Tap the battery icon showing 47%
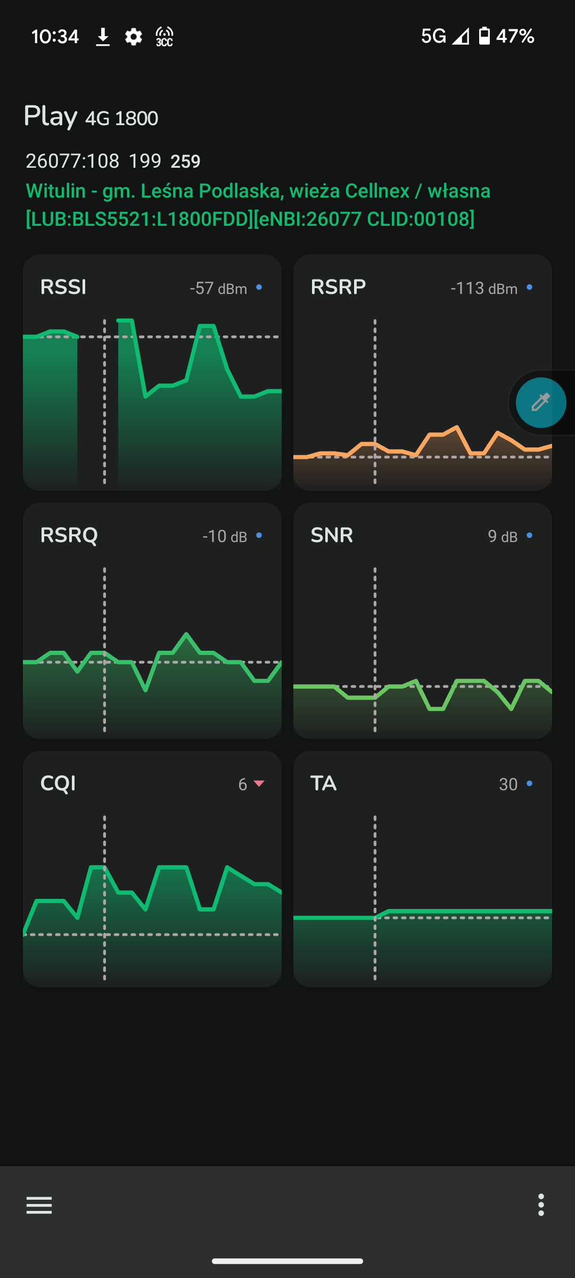The width and height of the screenshot is (575, 1278). 484,36
